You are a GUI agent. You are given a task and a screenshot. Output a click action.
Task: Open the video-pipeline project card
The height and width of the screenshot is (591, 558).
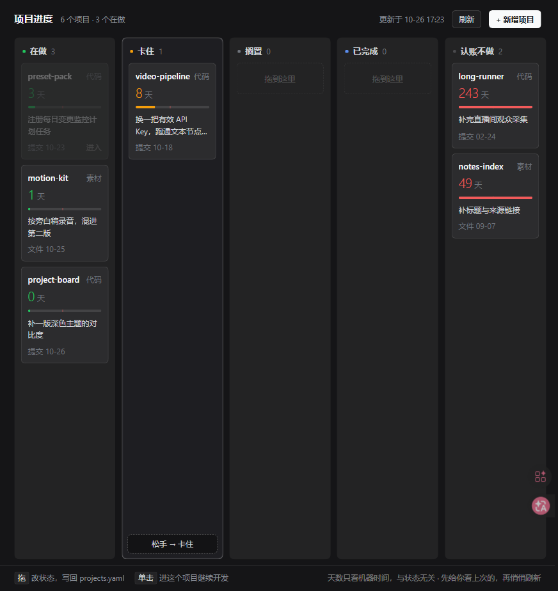172,111
